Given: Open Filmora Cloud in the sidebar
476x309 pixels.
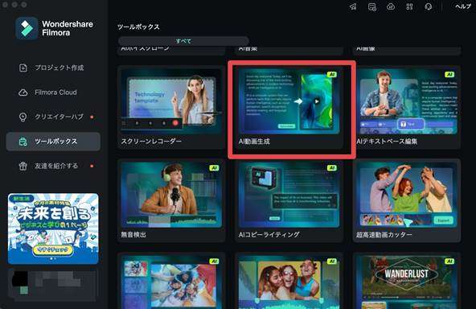Looking at the screenshot, I should tap(53, 93).
